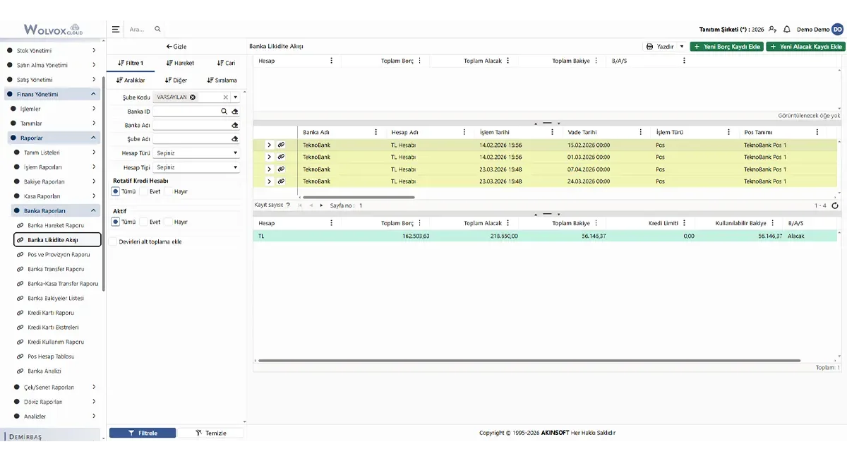Open Banka Adı column options menu

(376, 132)
